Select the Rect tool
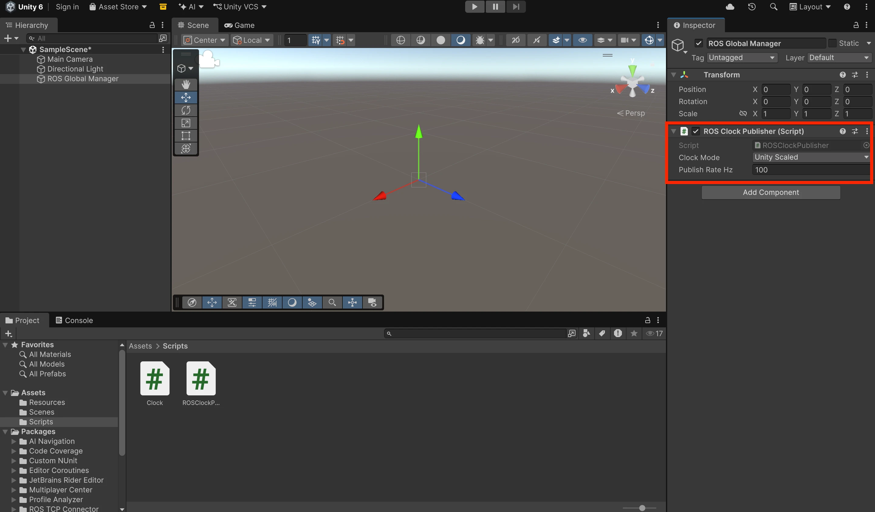Image resolution: width=875 pixels, height=512 pixels. [186, 136]
